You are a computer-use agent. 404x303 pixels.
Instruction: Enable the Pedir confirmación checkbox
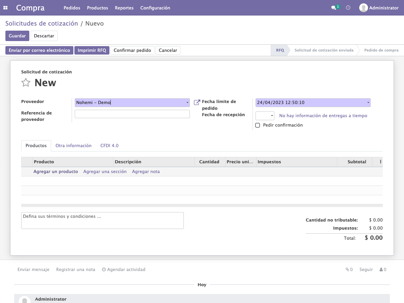pyautogui.click(x=258, y=125)
